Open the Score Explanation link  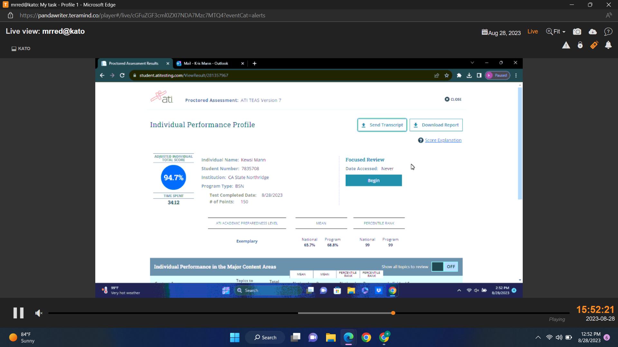click(443, 140)
